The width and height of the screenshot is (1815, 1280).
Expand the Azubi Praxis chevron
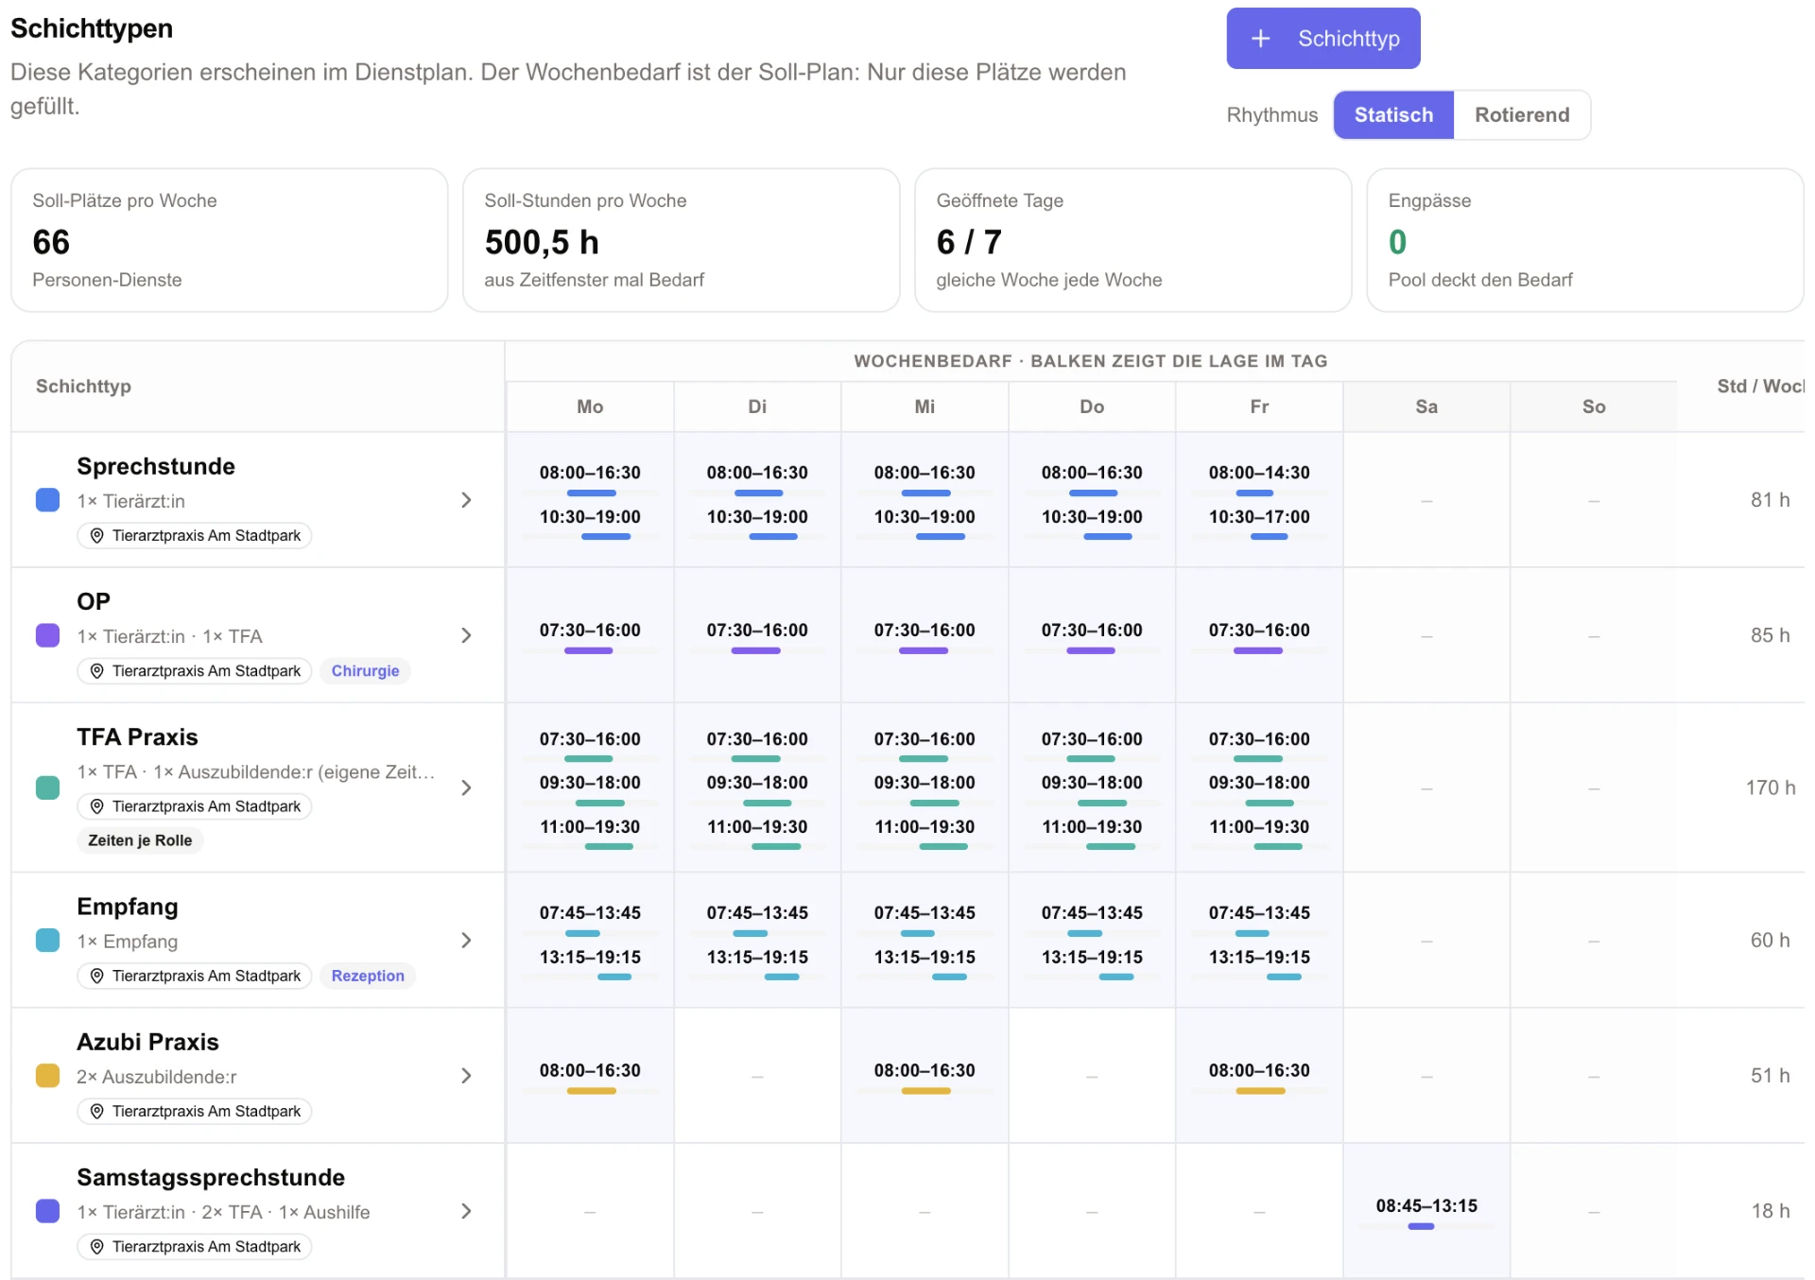[466, 1076]
